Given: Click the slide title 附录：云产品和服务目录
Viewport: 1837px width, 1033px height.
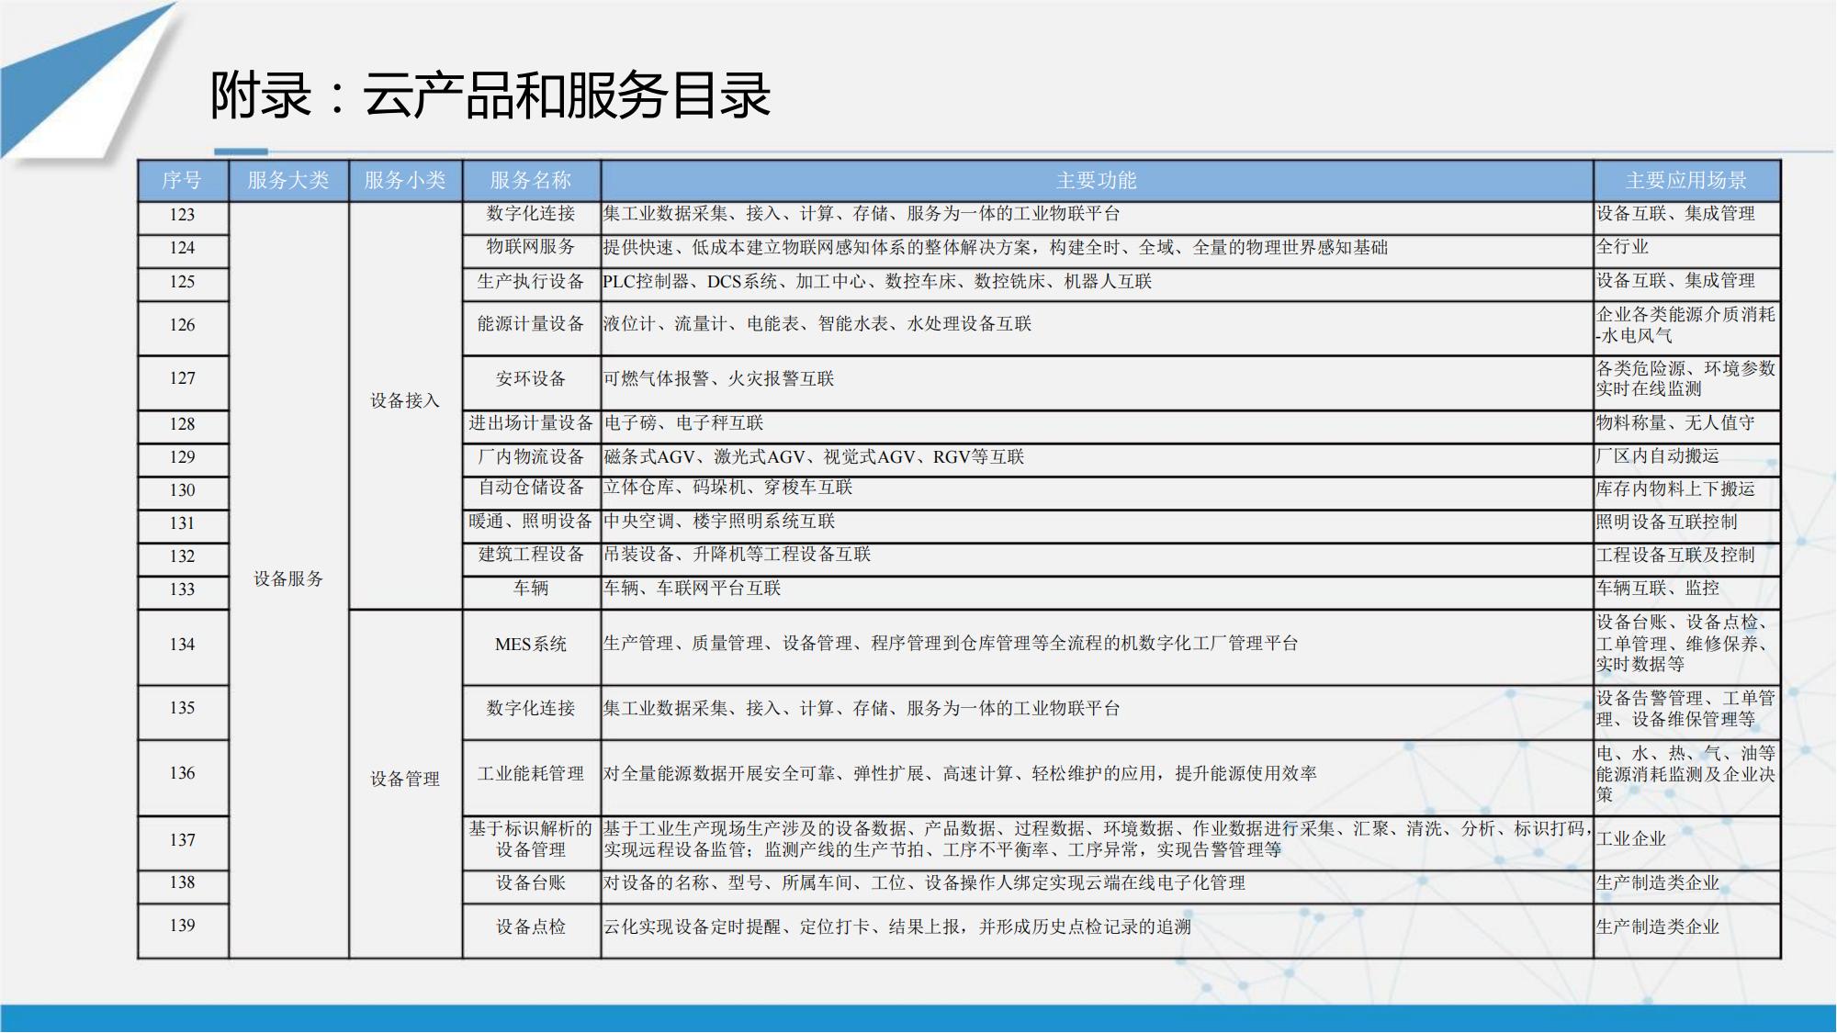Looking at the screenshot, I should click(x=490, y=95).
